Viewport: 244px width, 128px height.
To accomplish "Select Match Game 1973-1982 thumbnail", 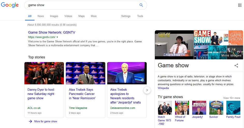I will 165,108.
